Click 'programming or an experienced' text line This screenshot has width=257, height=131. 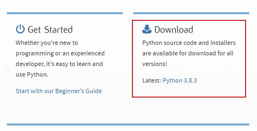click(x=60, y=54)
